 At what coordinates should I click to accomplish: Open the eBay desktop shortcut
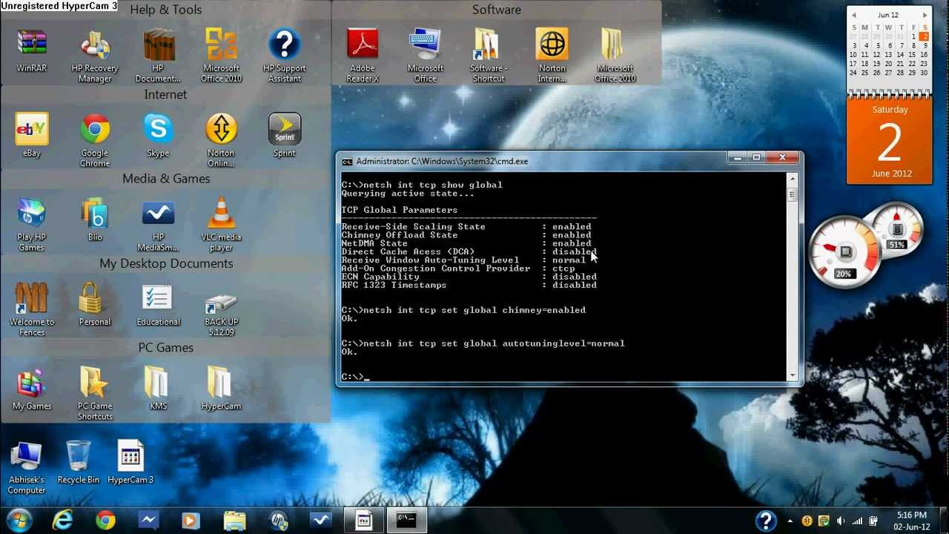tap(32, 135)
